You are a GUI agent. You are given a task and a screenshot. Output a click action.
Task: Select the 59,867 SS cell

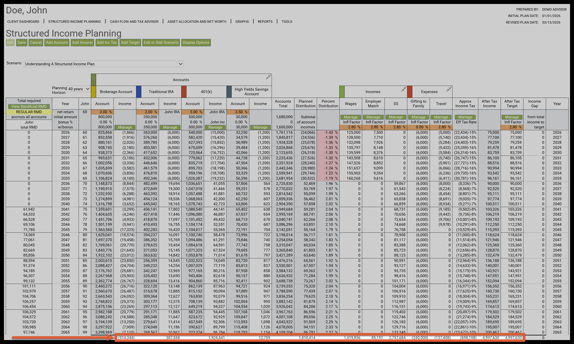click(396, 184)
